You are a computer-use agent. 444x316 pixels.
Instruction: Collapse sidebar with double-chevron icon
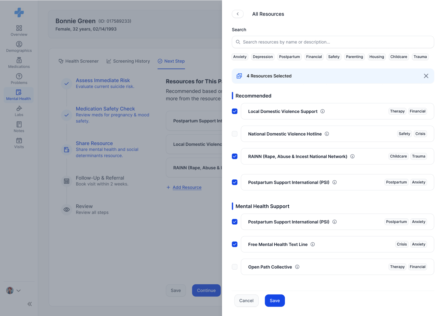point(30,304)
